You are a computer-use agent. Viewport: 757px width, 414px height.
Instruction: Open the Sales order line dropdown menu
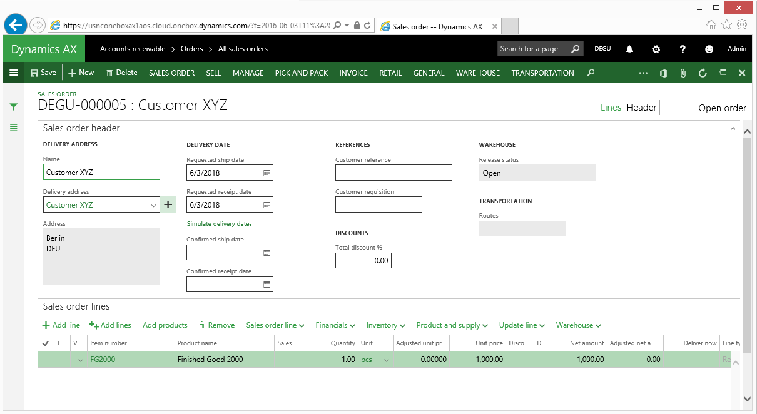pyautogui.click(x=275, y=325)
